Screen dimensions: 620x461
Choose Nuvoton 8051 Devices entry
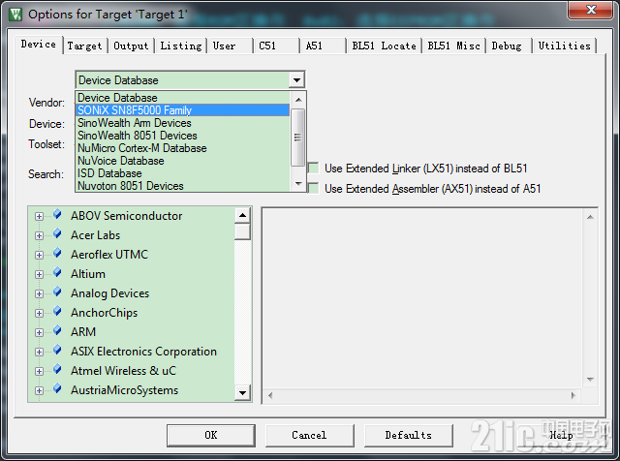(183, 186)
